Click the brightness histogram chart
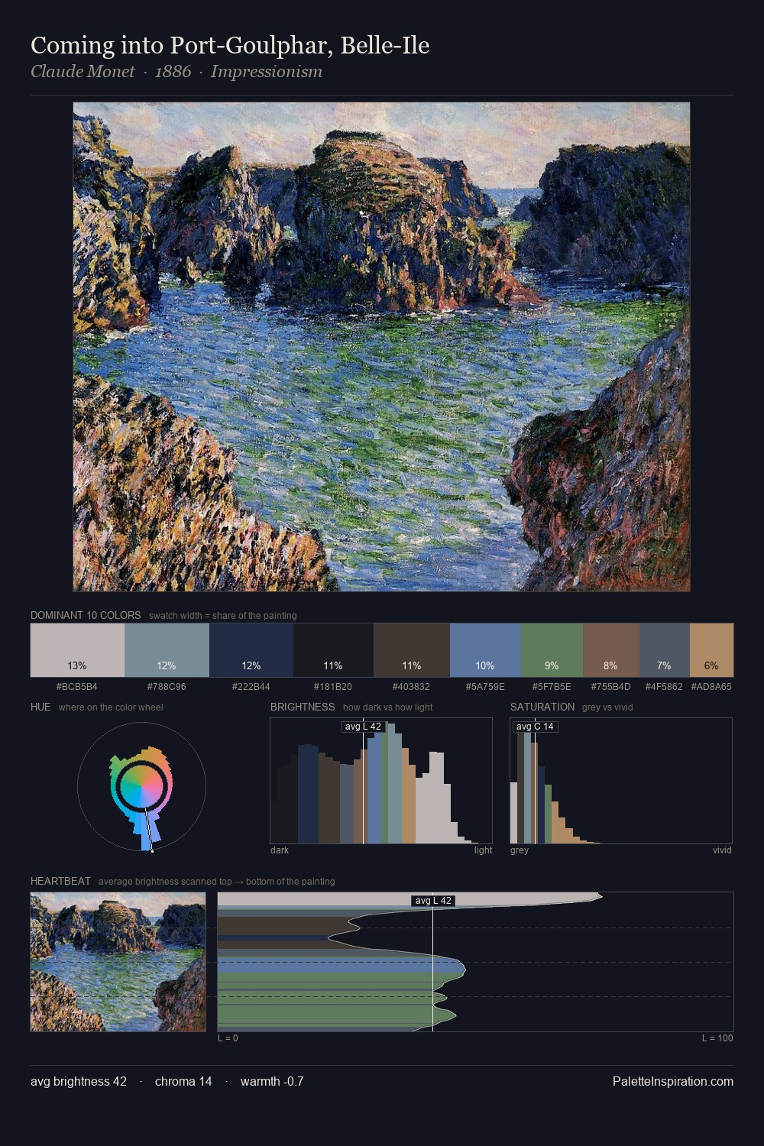The image size is (764, 1146). 381,781
